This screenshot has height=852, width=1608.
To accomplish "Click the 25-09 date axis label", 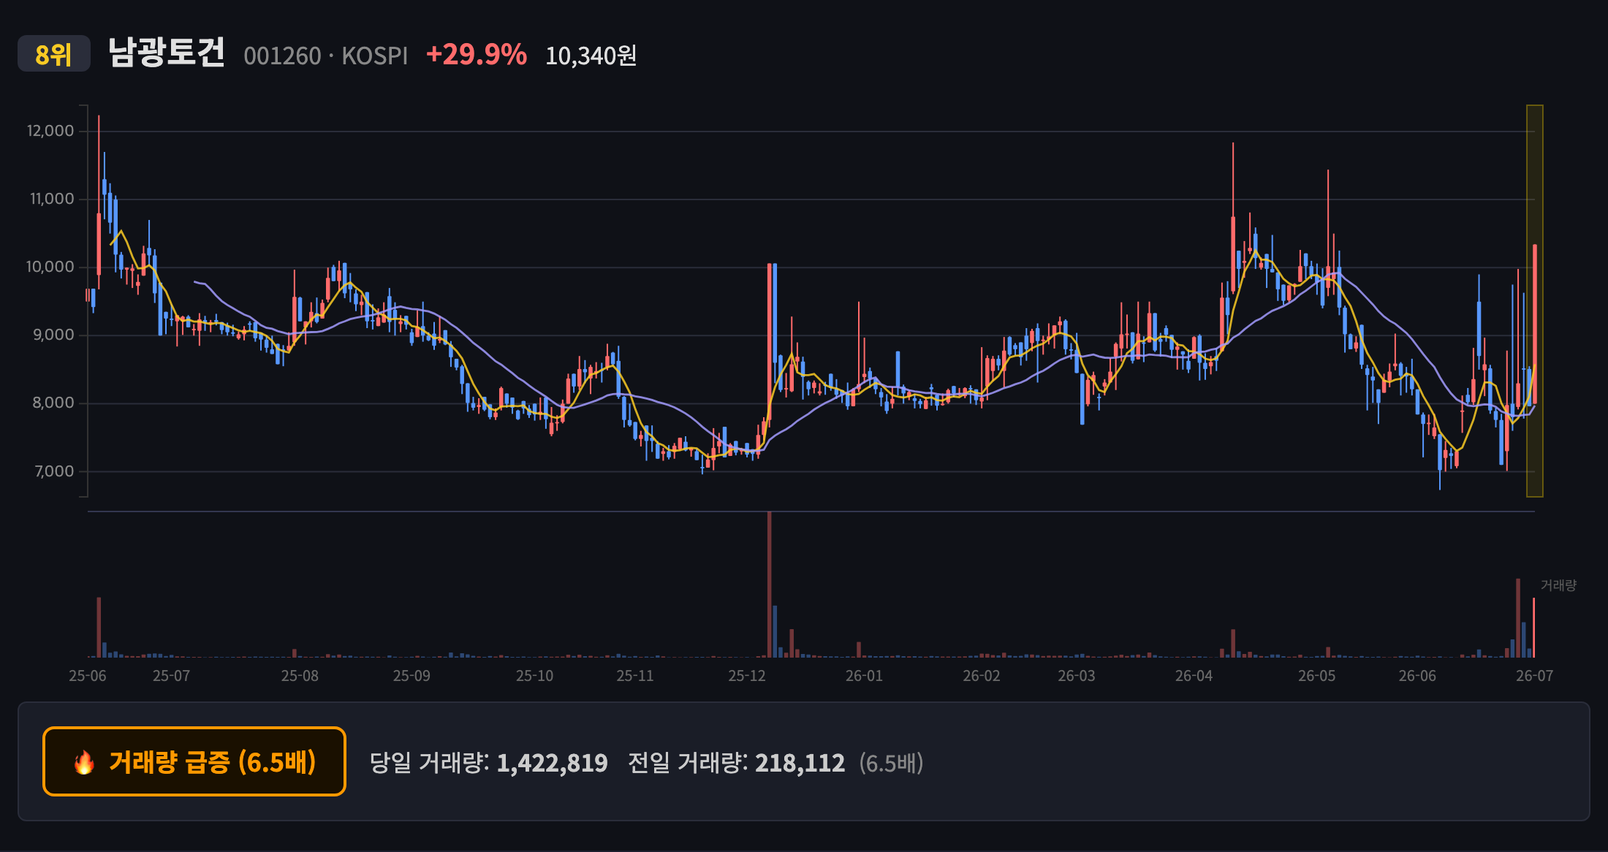I will click(x=412, y=676).
